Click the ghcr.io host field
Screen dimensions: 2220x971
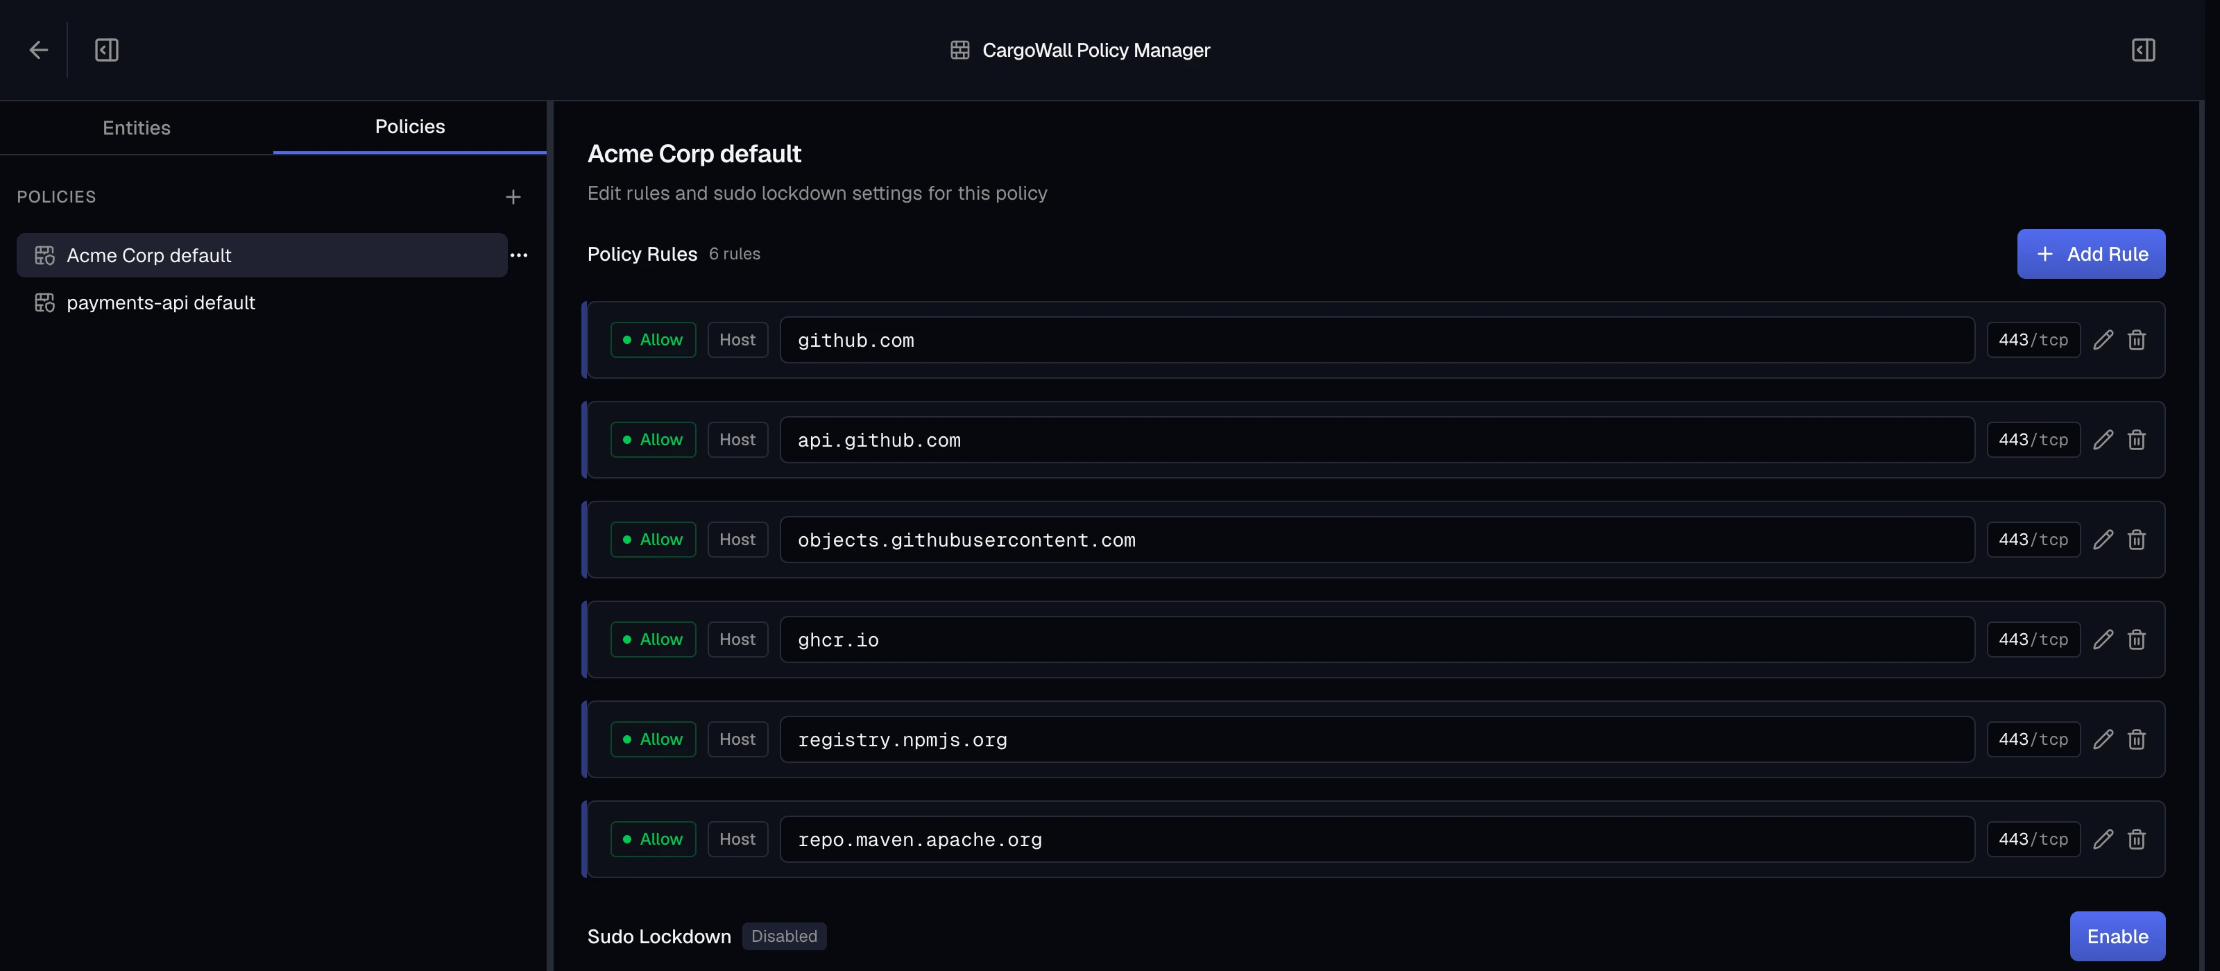pyautogui.click(x=1377, y=640)
